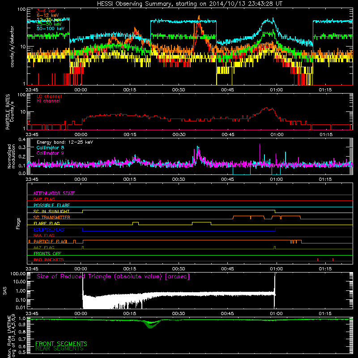Screen dimensions: 358x358
Task: Click the 01:00 tick label under counts panel
Action: pos(276,90)
